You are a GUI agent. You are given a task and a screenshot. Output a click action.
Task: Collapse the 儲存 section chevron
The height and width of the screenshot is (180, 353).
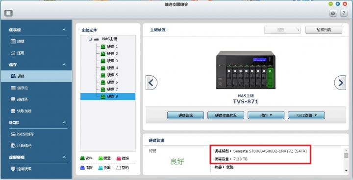click(x=64, y=65)
